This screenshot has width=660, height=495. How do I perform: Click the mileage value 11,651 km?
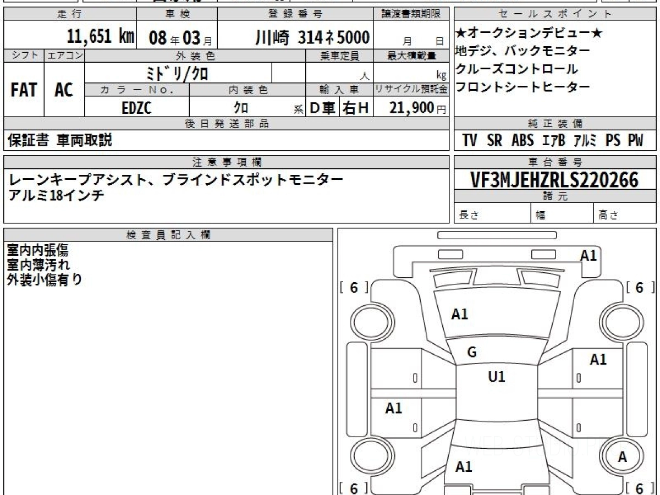(x=101, y=37)
